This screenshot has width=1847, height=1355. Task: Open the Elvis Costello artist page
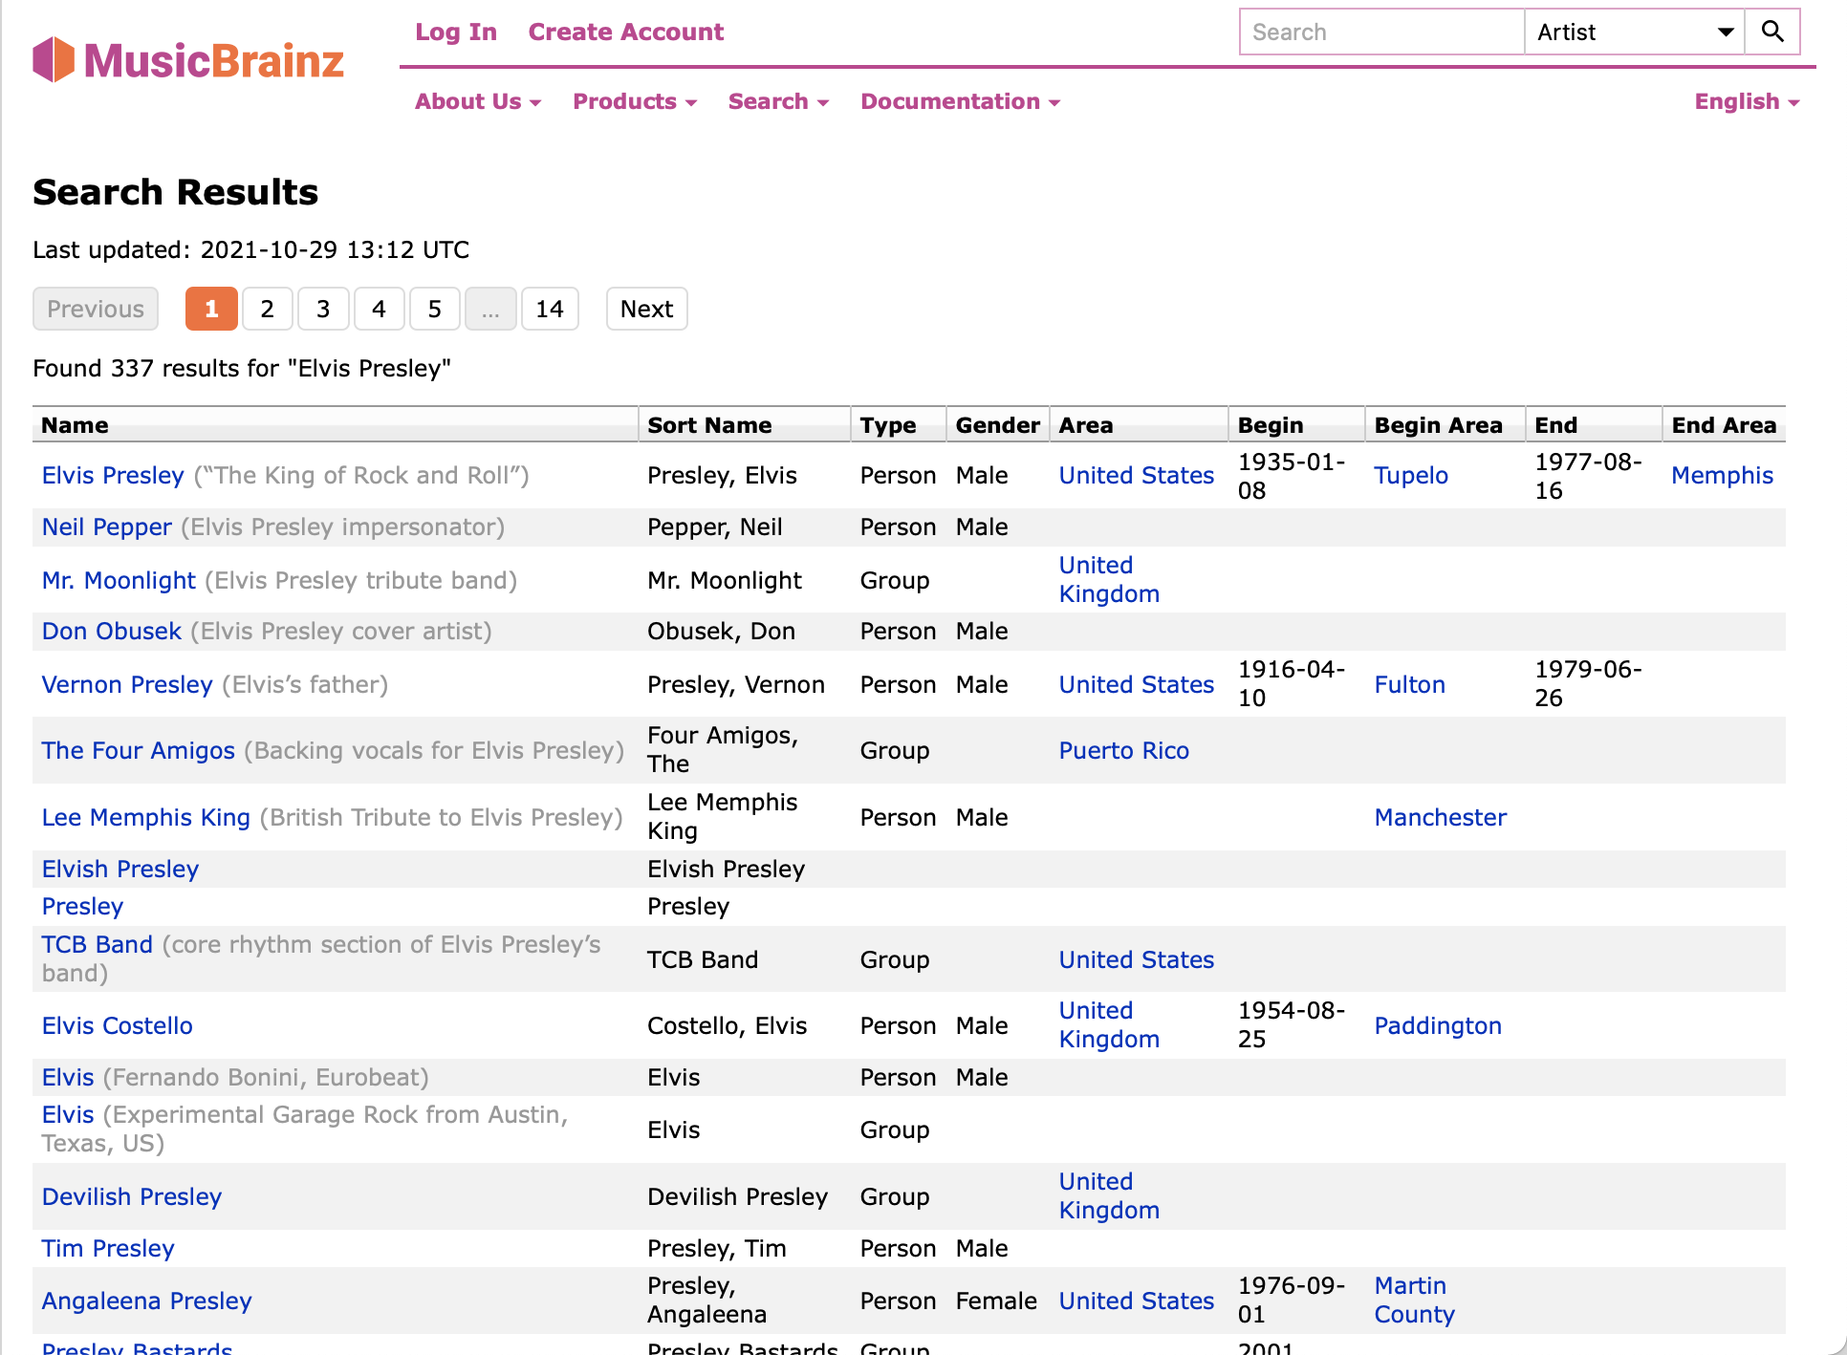pyautogui.click(x=117, y=1025)
